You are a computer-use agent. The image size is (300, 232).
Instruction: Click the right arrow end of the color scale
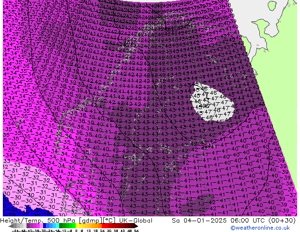pyautogui.click(x=136, y=226)
